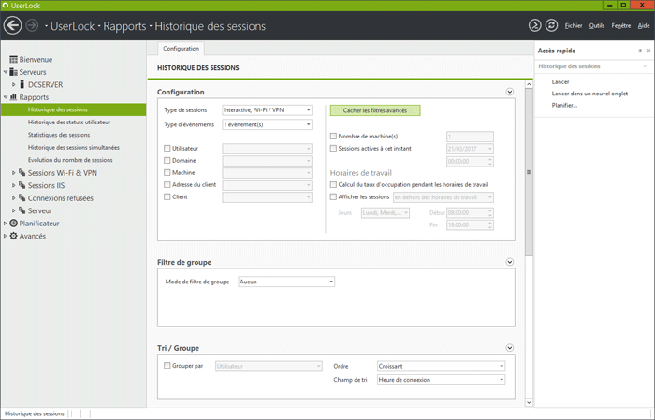Click the Avancés gear icon
The image size is (655, 420).
[13, 236]
